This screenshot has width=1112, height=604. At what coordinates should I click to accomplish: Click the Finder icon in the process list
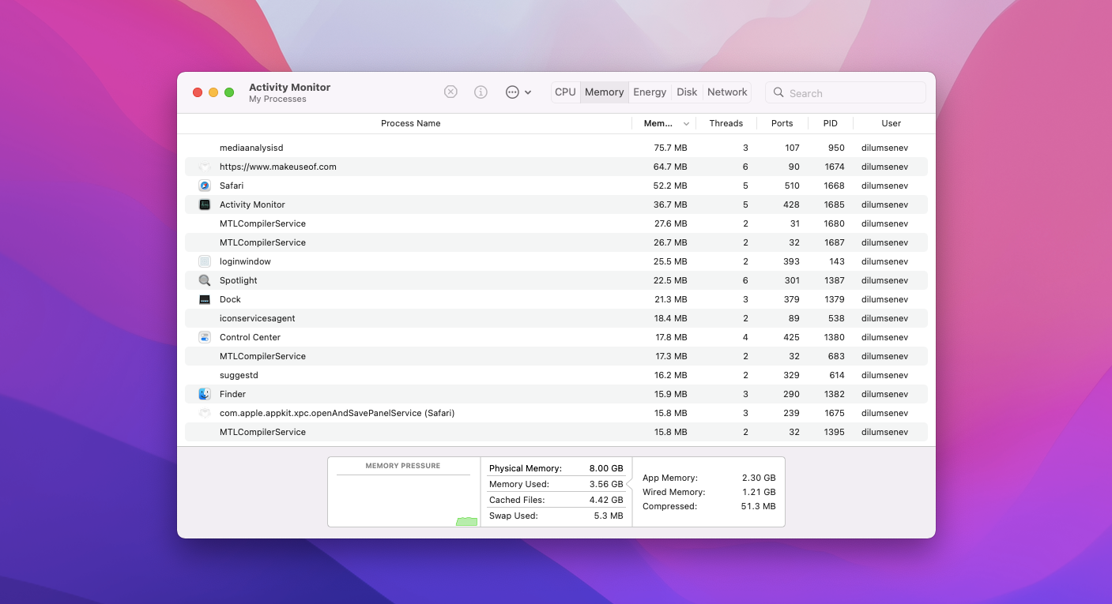205,394
